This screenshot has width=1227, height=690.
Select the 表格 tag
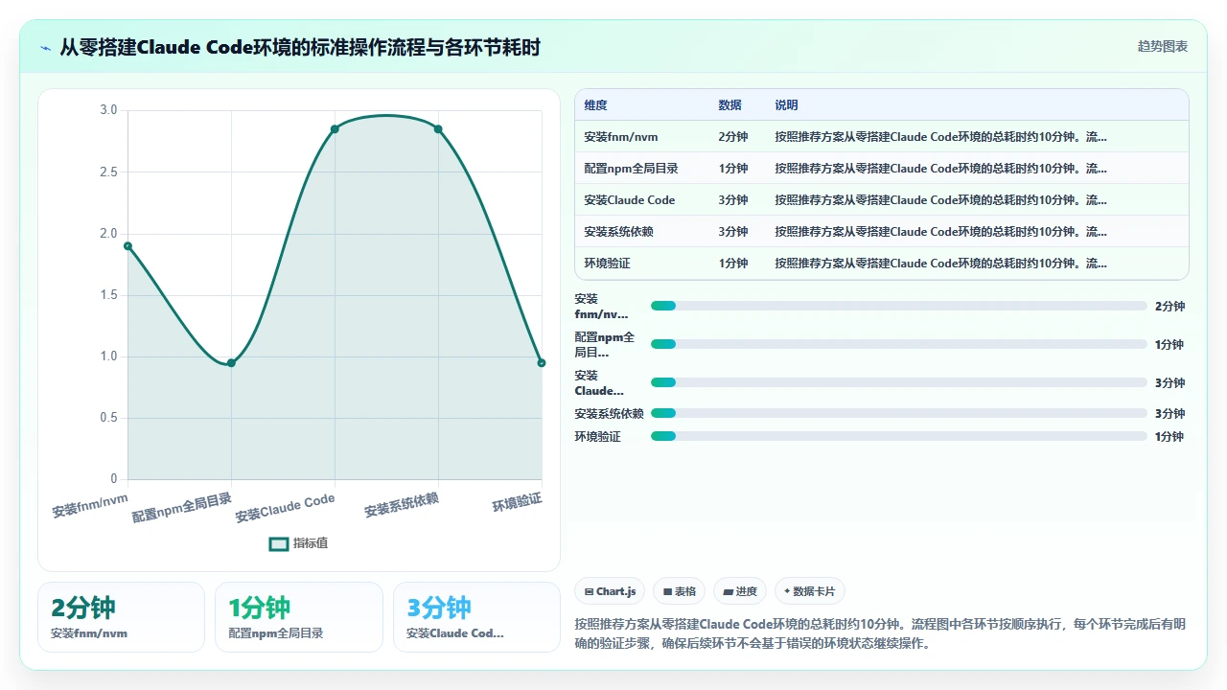click(680, 591)
